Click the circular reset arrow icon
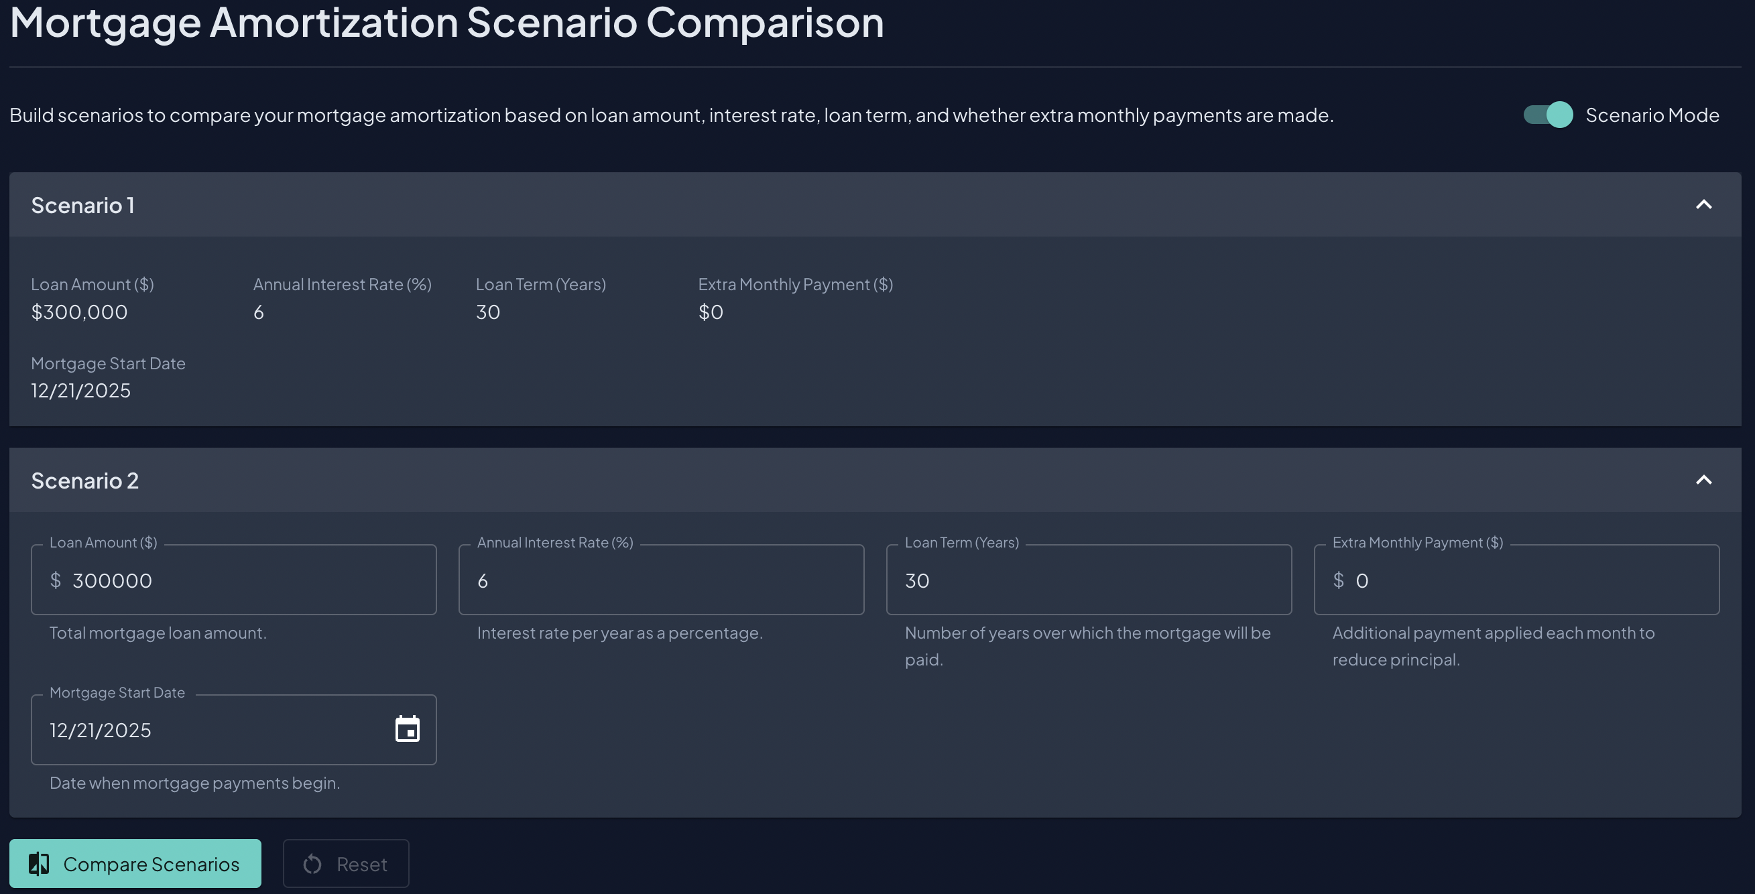The image size is (1755, 894). click(x=312, y=864)
